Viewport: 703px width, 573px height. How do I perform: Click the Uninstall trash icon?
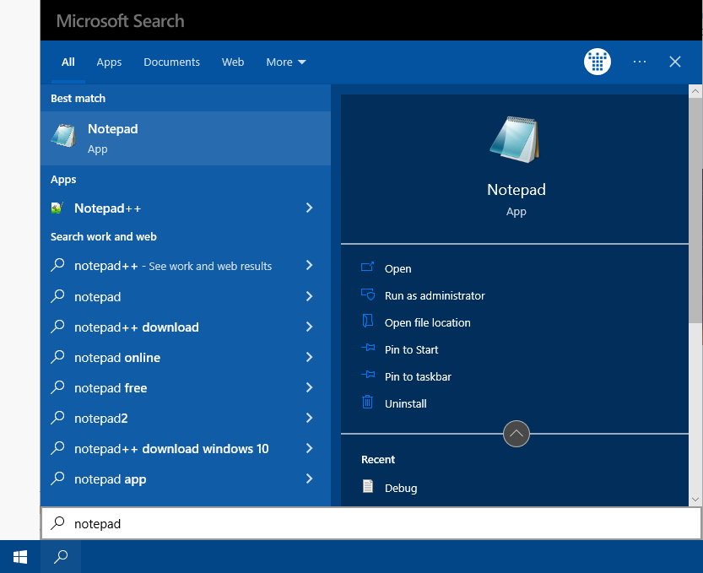click(367, 402)
